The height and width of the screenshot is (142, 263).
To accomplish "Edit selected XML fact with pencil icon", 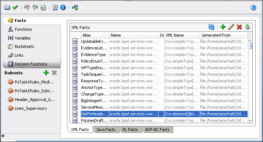I will pos(231,27).
